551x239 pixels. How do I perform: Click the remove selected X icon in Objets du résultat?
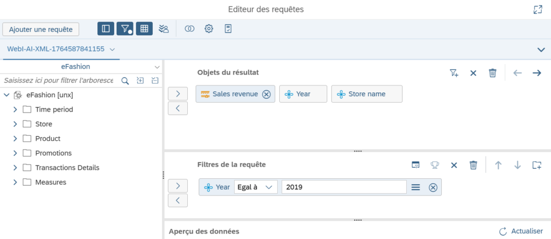474,73
